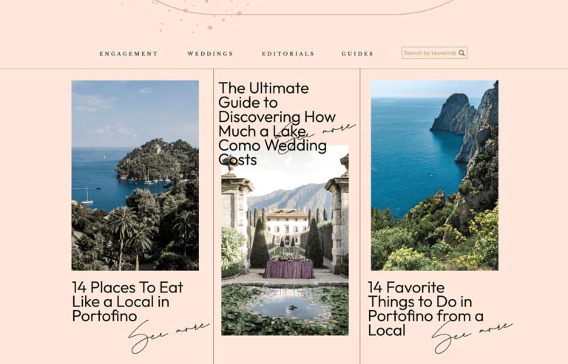Viewport: 568px width, 364px height.
Task: Click the search magnifier icon
Action: (x=461, y=52)
